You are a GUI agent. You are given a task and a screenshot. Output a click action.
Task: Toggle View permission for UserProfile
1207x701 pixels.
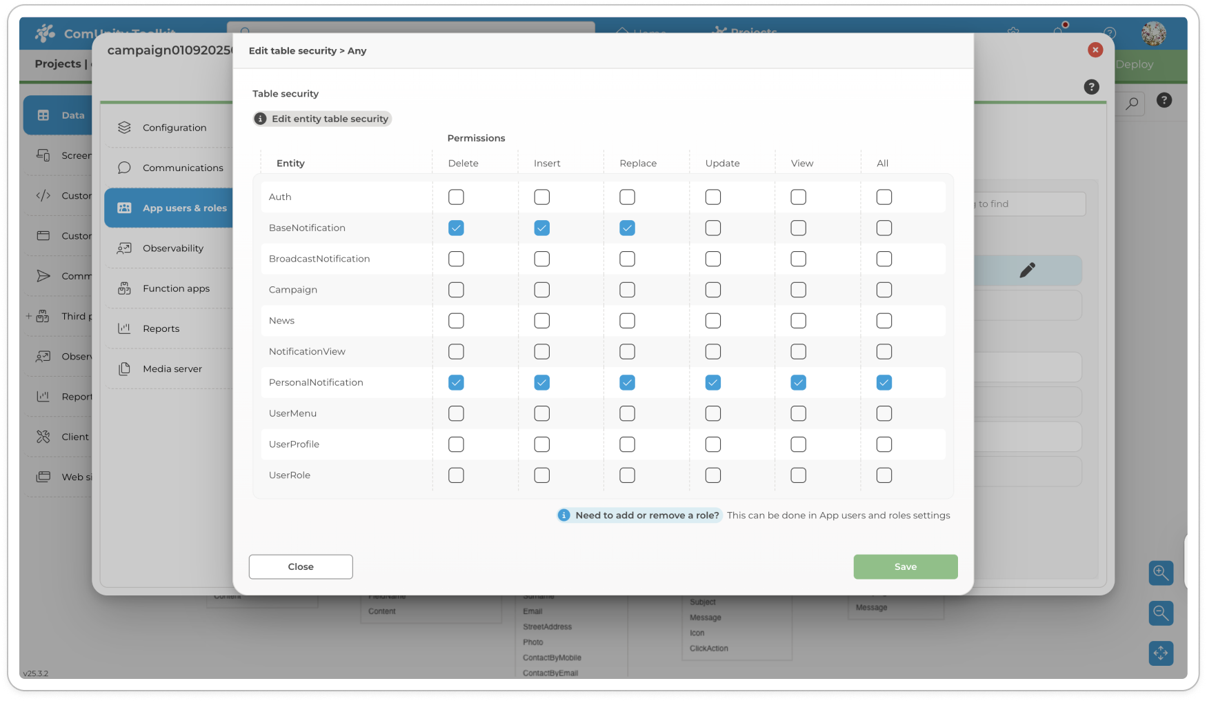pos(798,444)
